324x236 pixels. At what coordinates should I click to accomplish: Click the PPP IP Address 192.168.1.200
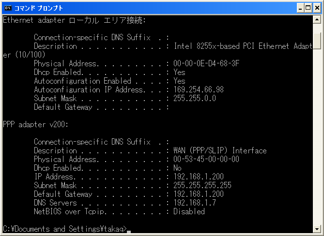[199, 177]
